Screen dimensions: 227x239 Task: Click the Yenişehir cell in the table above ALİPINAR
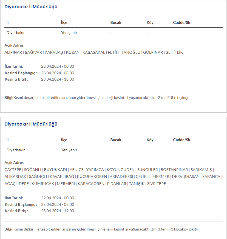[69, 33]
